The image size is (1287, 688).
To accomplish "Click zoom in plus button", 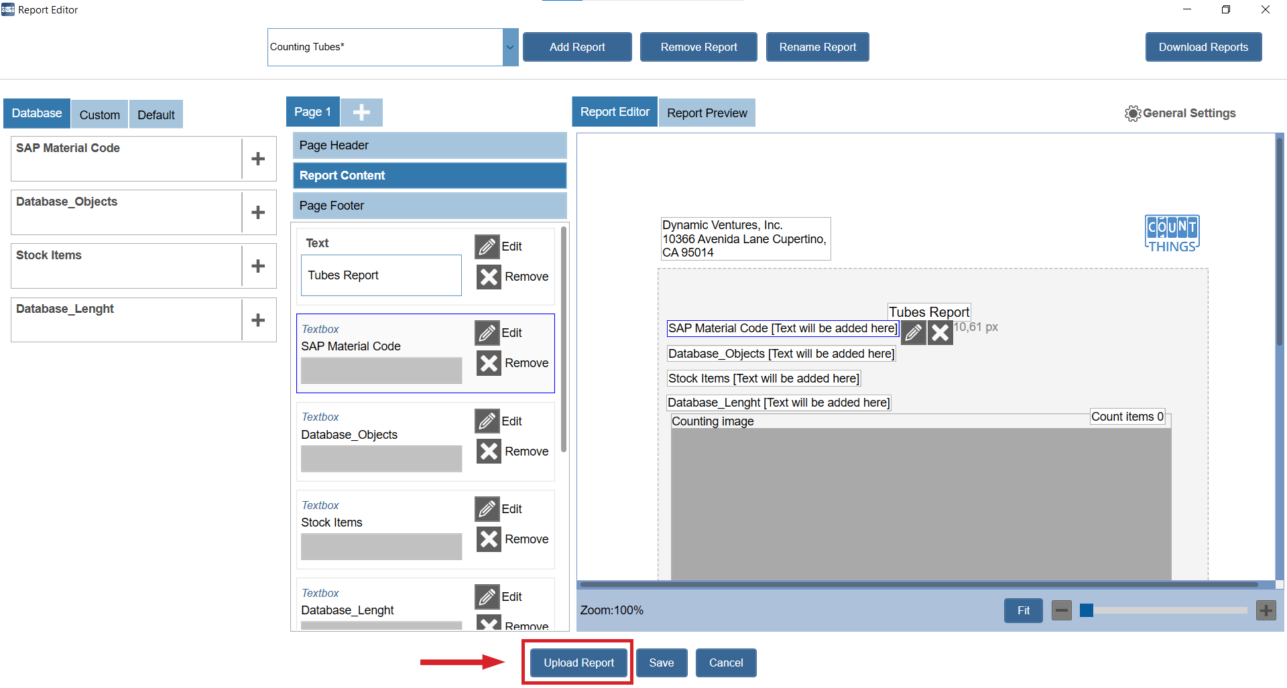I will [1266, 610].
